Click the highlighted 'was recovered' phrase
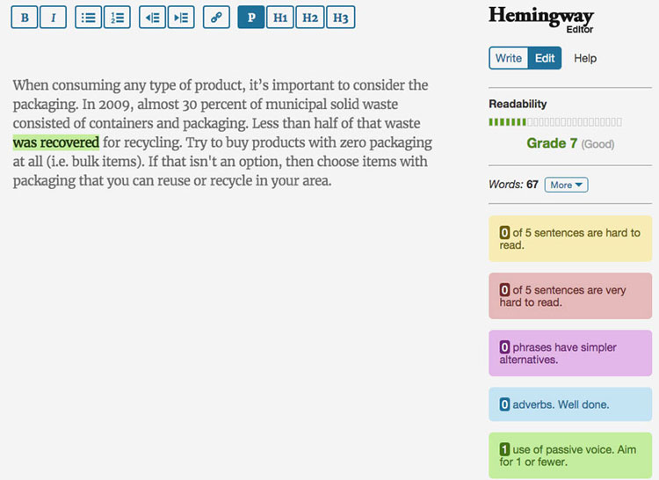 56,142
